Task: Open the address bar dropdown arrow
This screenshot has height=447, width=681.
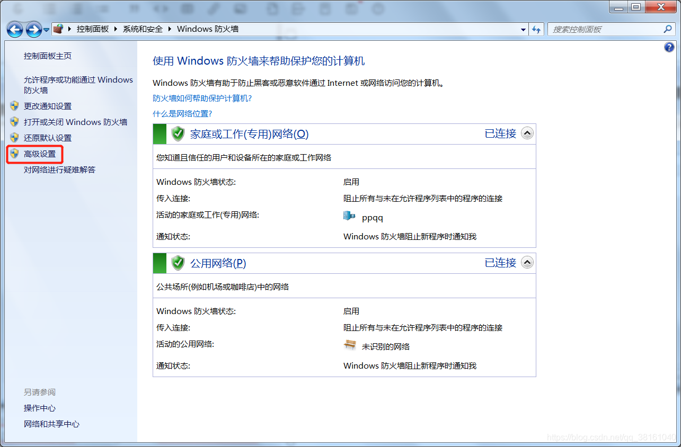Action: 523,30
